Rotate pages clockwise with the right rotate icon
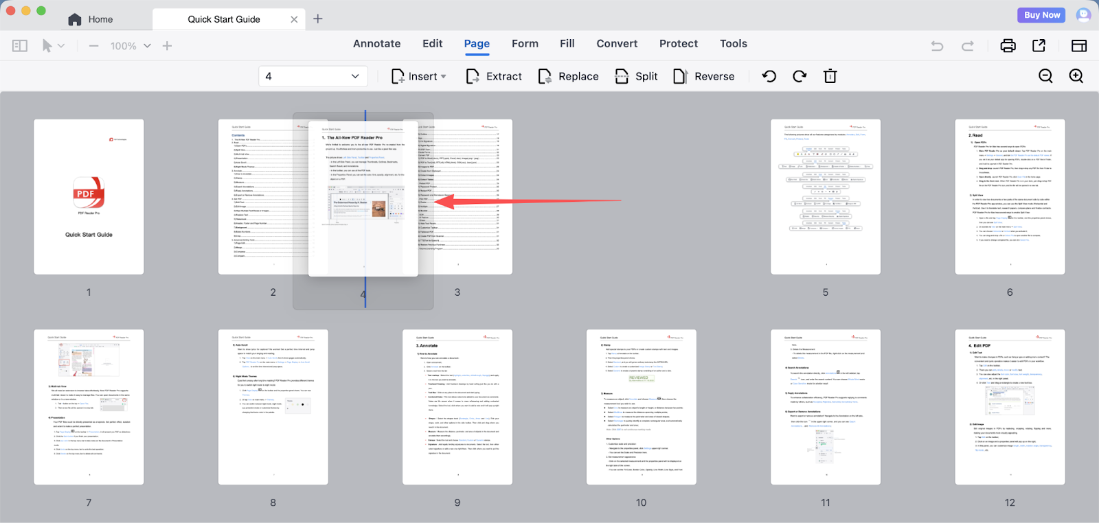 [800, 76]
